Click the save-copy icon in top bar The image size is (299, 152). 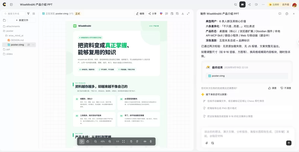click(256, 4)
